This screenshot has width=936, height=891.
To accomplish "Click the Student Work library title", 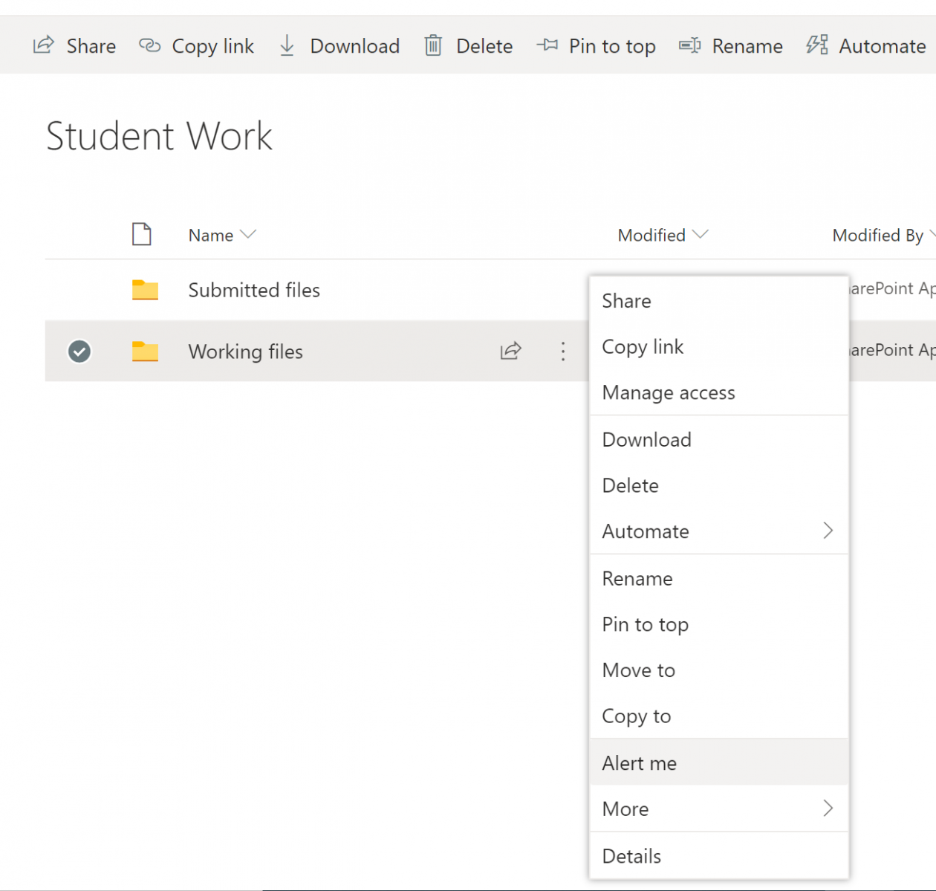I will point(159,136).
